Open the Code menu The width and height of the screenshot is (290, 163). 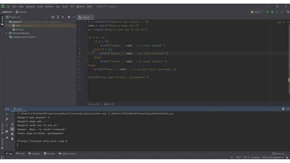tap(40, 6)
